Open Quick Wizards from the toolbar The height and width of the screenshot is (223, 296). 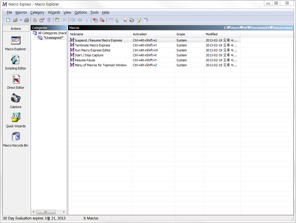pos(139,20)
